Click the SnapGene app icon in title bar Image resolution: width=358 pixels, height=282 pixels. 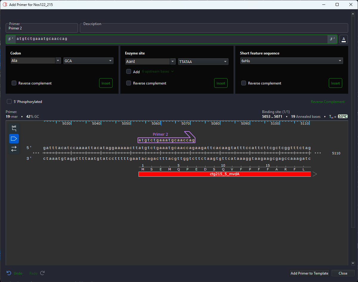pos(5,5)
